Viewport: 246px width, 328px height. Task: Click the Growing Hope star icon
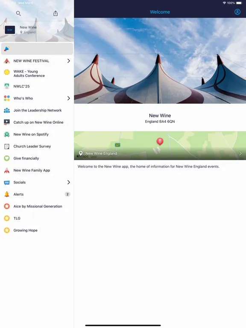7,230
